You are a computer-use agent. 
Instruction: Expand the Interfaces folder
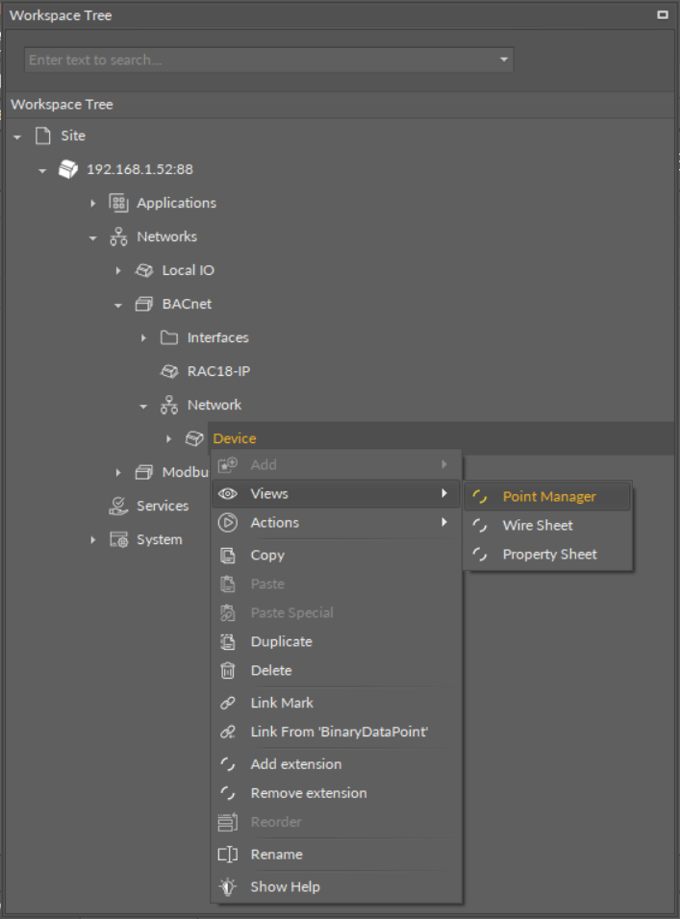click(x=144, y=338)
